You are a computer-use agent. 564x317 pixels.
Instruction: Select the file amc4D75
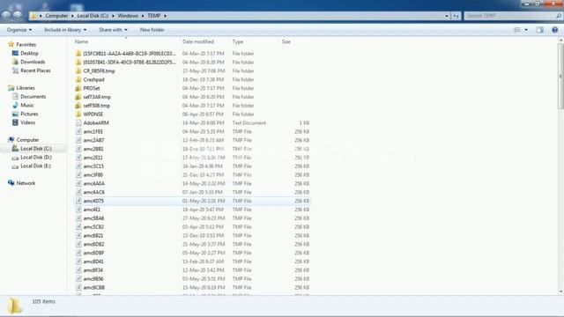pyautogui.click(x=192, y=201)
